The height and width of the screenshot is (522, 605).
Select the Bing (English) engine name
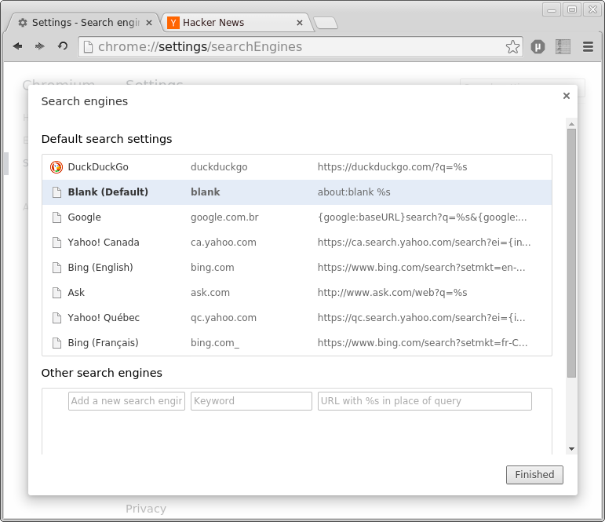coord(100,268)
